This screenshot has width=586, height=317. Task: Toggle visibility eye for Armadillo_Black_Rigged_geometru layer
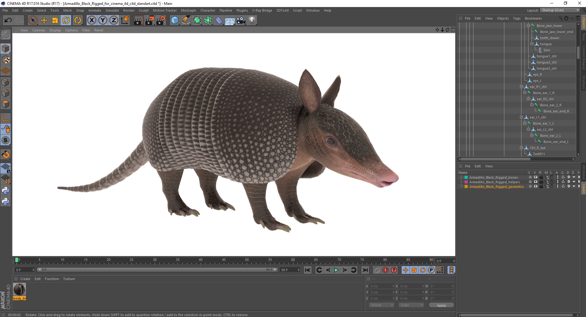536,186
